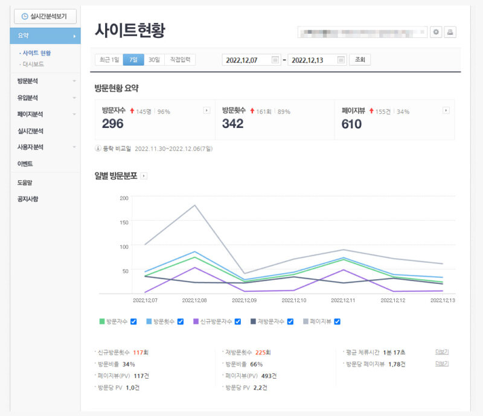Viewport: 483px width, 416px height.
Task: Open the end date calendar picker
Action: 341,60
